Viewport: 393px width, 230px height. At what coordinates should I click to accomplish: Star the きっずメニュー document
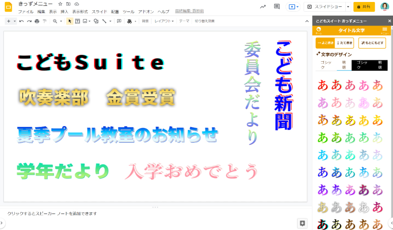pyautogui.click(x=60, y=3)
